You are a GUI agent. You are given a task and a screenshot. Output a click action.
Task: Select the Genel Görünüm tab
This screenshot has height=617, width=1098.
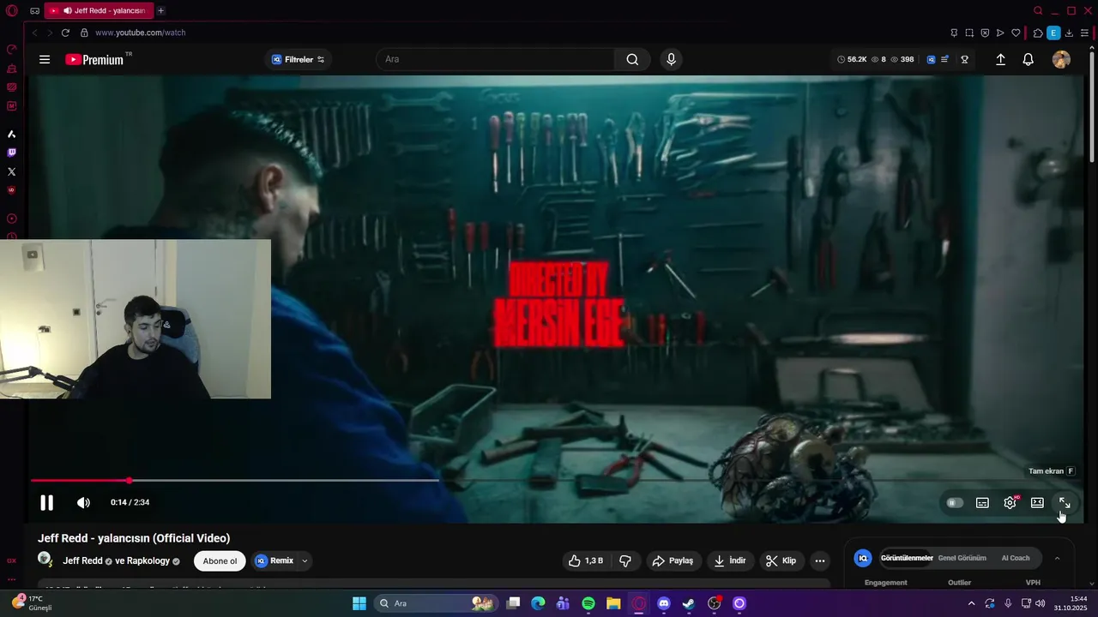tap(962, 558)
